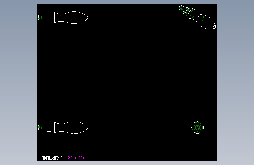Select the isometric handle view drawing
254x165 pixels.
tap(197, 17)
